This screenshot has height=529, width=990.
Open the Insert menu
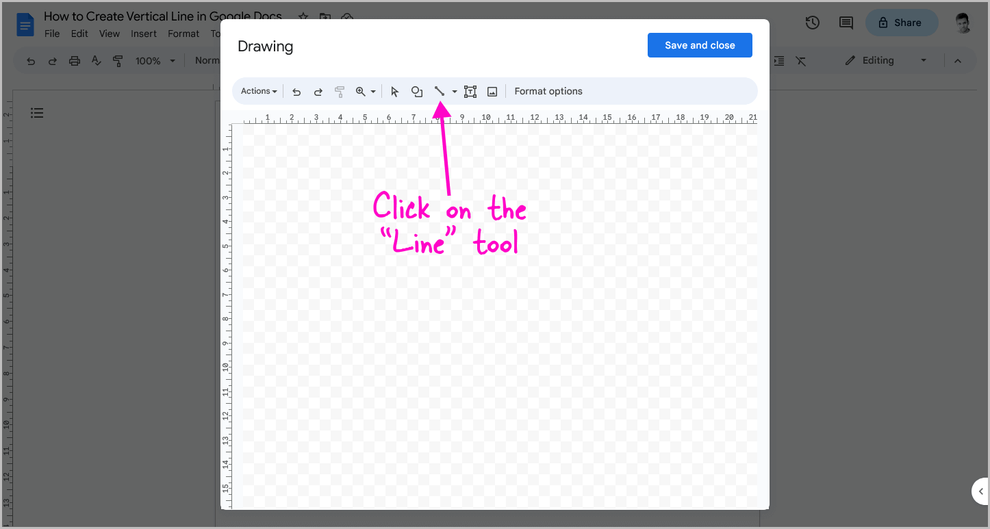coord(144,33)
